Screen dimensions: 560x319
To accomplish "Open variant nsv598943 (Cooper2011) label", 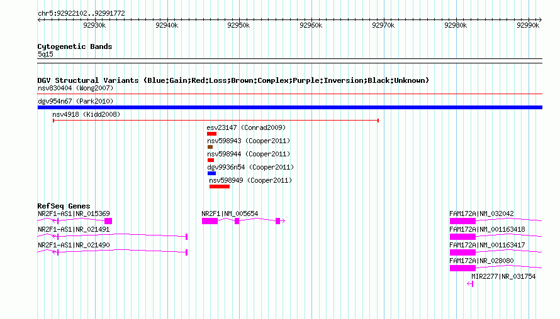I will [x=249, y=141].
